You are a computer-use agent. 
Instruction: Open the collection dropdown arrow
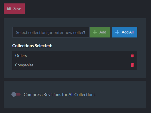pos(84,32)
